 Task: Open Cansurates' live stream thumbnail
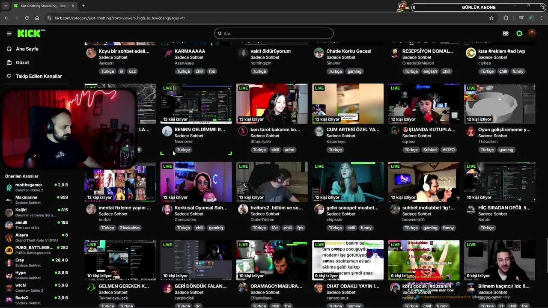196,182
